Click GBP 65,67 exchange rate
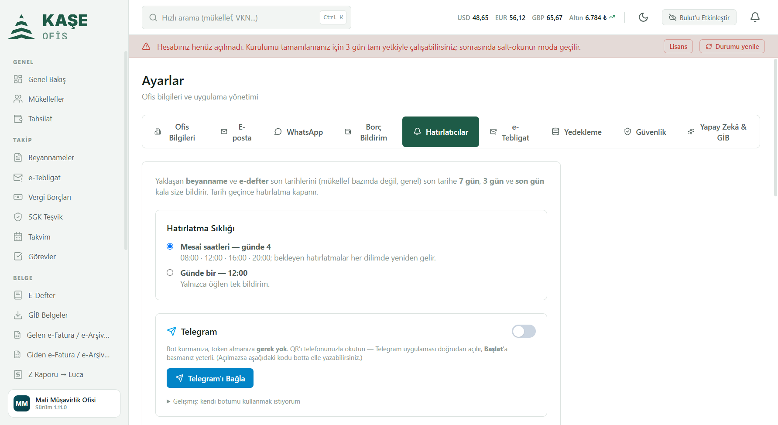 pyautogui.click(x=547, y=17)
